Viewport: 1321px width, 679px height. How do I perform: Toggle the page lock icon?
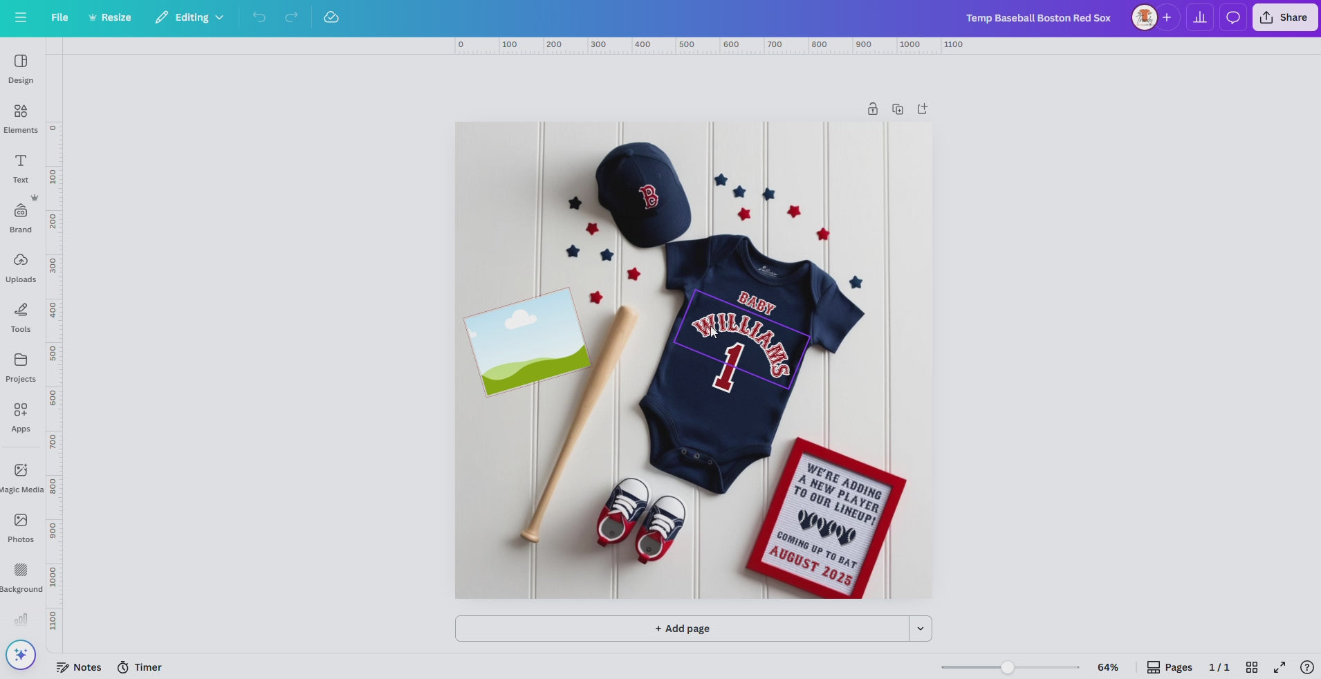pyautogui.click(x=873, y=109)
